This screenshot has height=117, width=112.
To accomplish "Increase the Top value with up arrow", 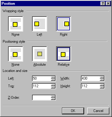I will coord(53,85).
